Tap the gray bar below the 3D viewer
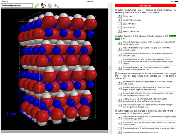 (54, 132)
